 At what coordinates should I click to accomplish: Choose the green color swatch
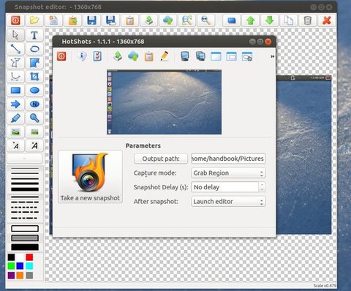[x=11, y=266]
